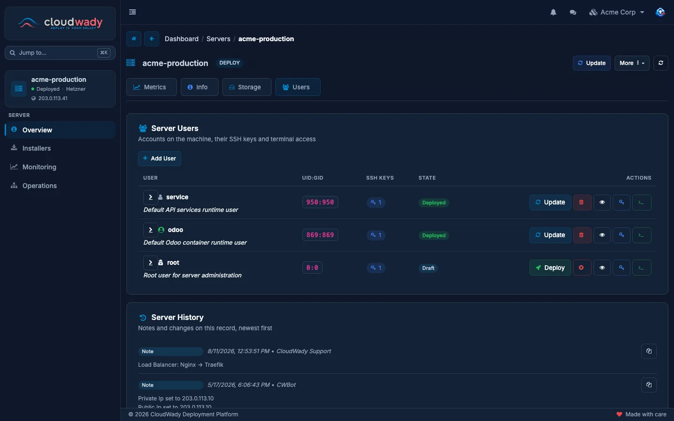This screenshot has width=674, height=421.
Task: Click the DEPLOY status badge
Action: click(229, 63)
